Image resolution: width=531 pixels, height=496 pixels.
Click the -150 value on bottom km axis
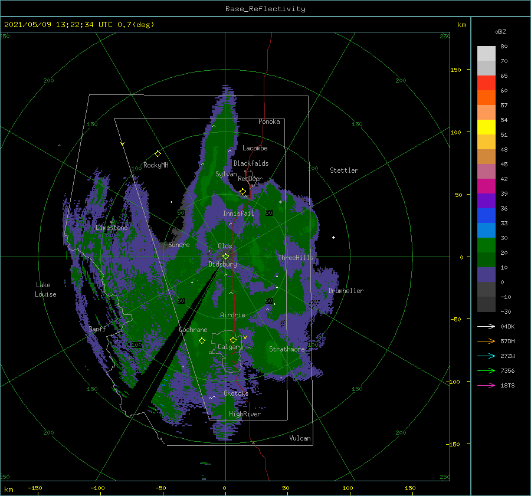pos(35,488)
